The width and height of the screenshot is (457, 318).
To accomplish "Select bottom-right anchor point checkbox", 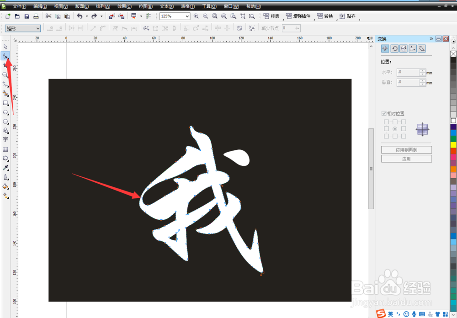I will (404, 136).
